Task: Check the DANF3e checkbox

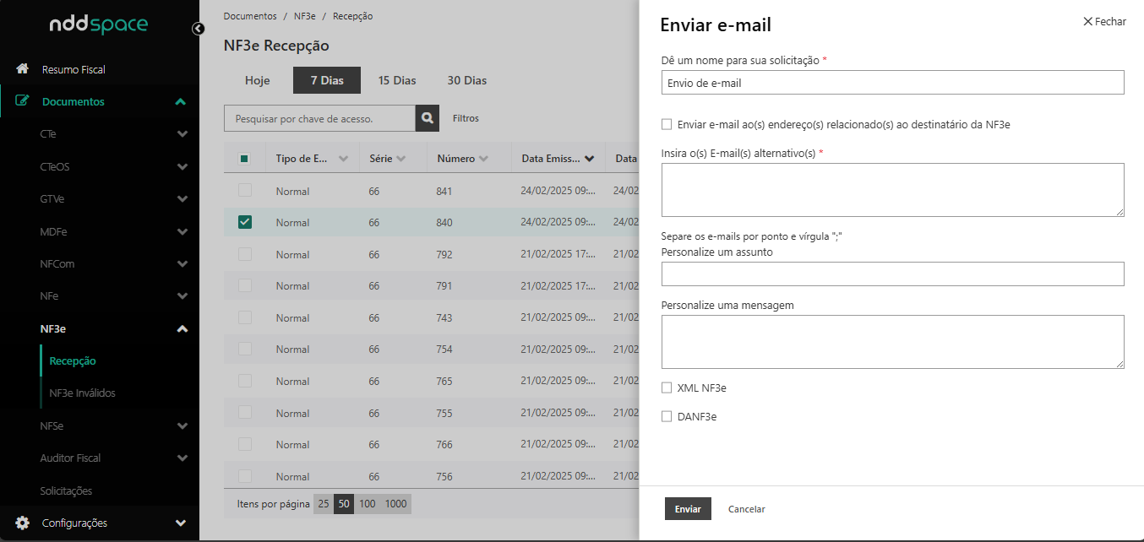Action: coord(667,416)
